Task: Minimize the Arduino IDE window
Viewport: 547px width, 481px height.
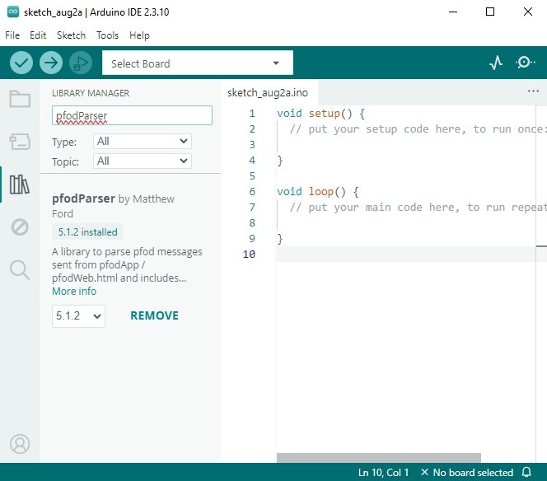Action: coord(453,12)
